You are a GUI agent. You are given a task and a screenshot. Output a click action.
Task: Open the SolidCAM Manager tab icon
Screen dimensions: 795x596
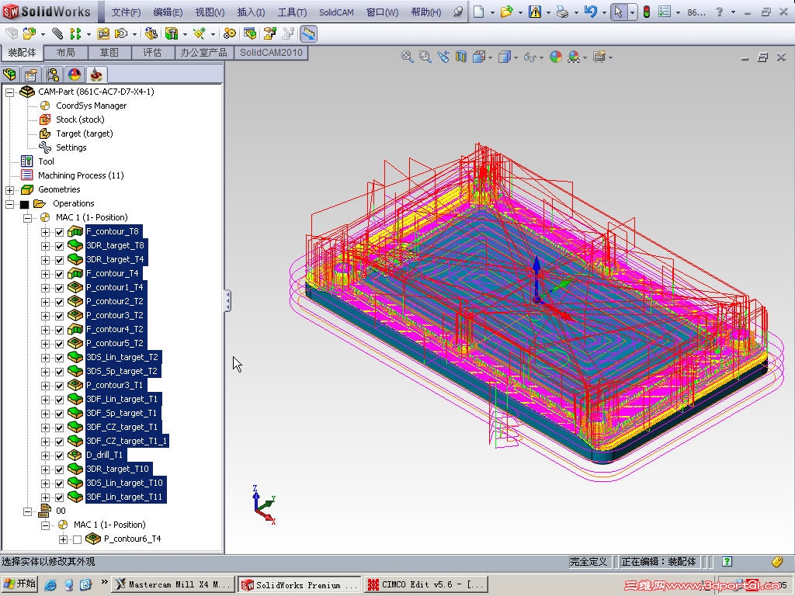pyautogui.click(x=96, y=75)
